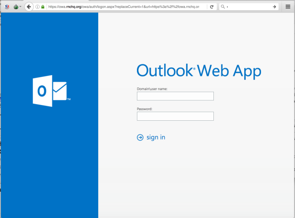The height and width of the screenshot is (218, 295).
Task: Go back using the browser back arrow
Action: tap(29, 7)
